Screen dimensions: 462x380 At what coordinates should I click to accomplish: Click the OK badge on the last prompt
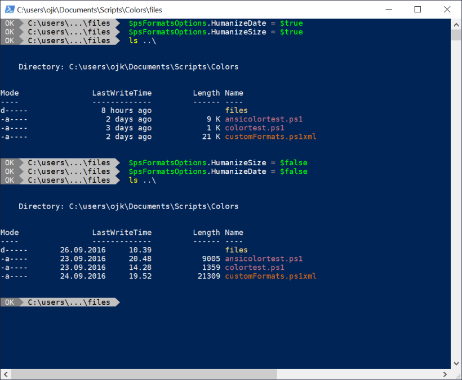10,302
